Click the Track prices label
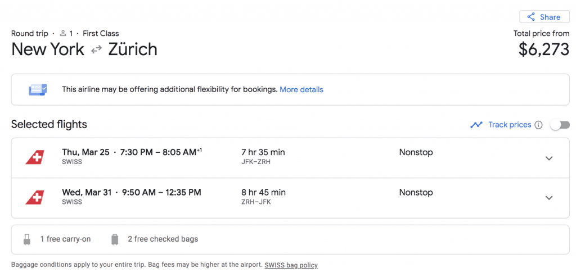576x277 pixels. pyautogui.click(x=510, y=125)
